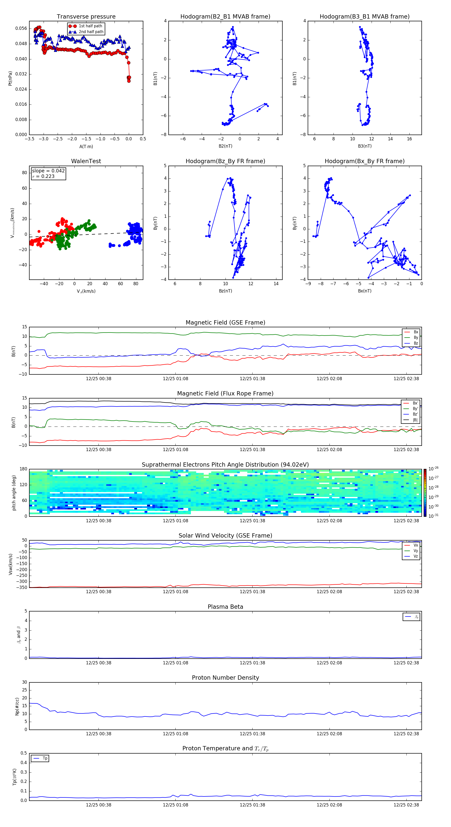Select Bz' in the Flux Rope legend
This screenshot has width=451, height=827.
(x=411, y=414)
